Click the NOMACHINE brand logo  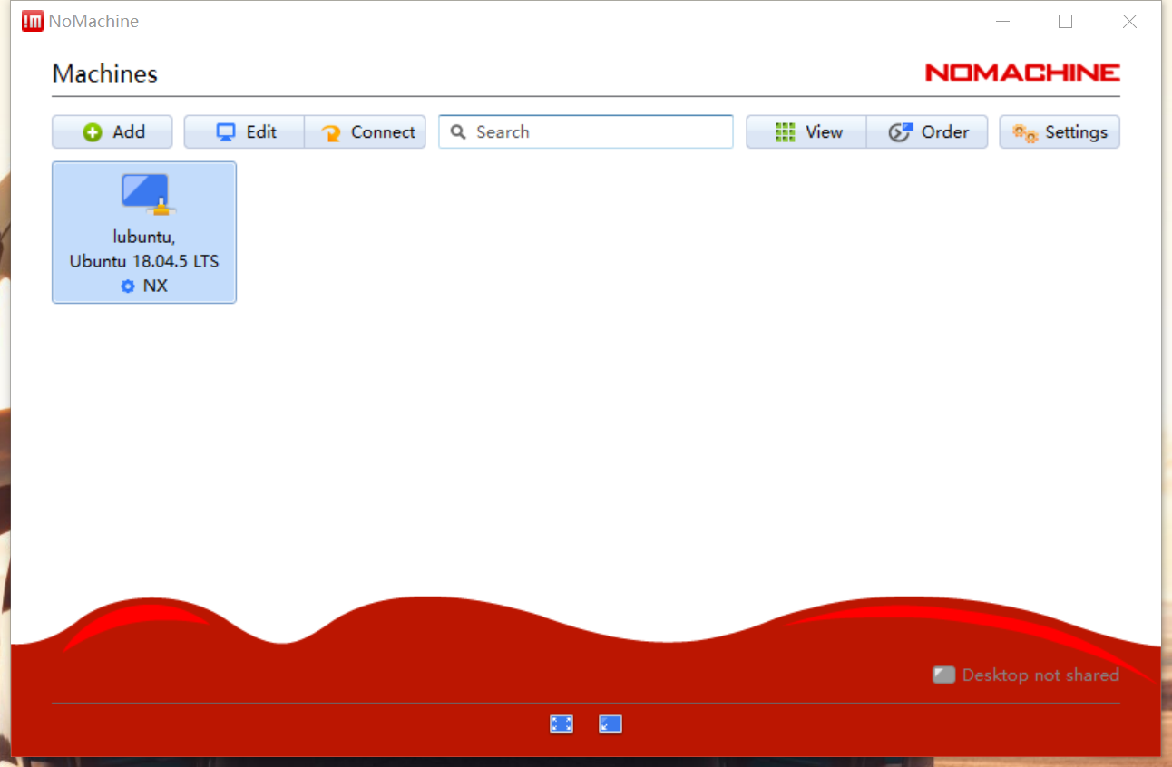pyautogui.click(x=1022, y=73)
